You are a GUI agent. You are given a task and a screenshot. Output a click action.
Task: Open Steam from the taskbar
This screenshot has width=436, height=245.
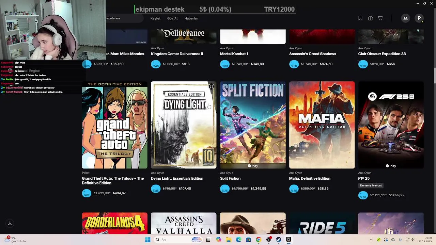point(279,240)
